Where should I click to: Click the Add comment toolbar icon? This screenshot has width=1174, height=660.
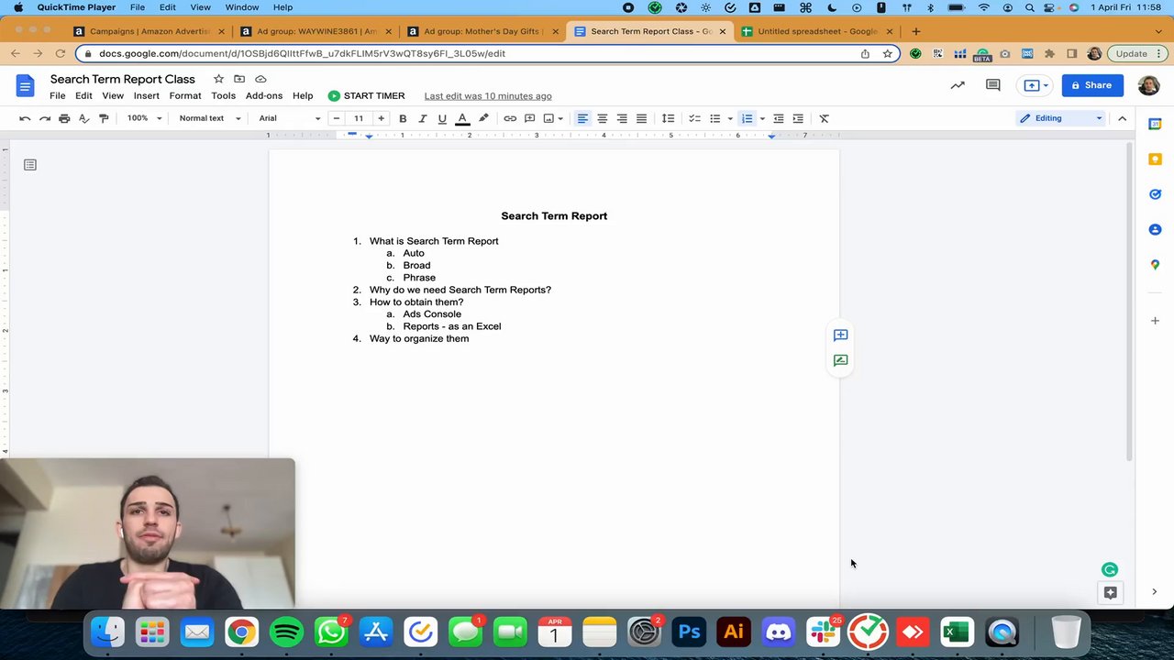(x=529, y=118)
